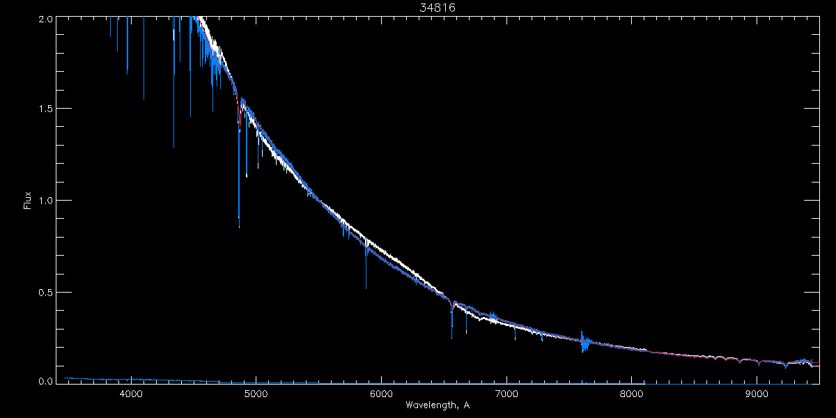Click x-axis tick label 9000
Screen dimensions: 836x418
(757, 394)
